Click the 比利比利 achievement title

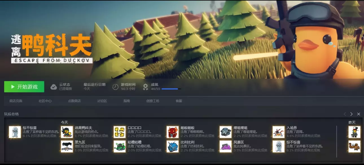(x=188, y=142)
